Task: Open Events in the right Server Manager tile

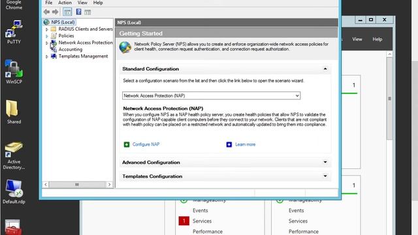Action: coord(296,210)
